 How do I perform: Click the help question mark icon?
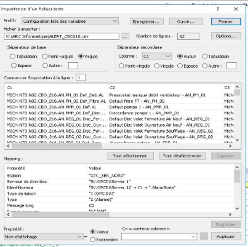(218, 8)
